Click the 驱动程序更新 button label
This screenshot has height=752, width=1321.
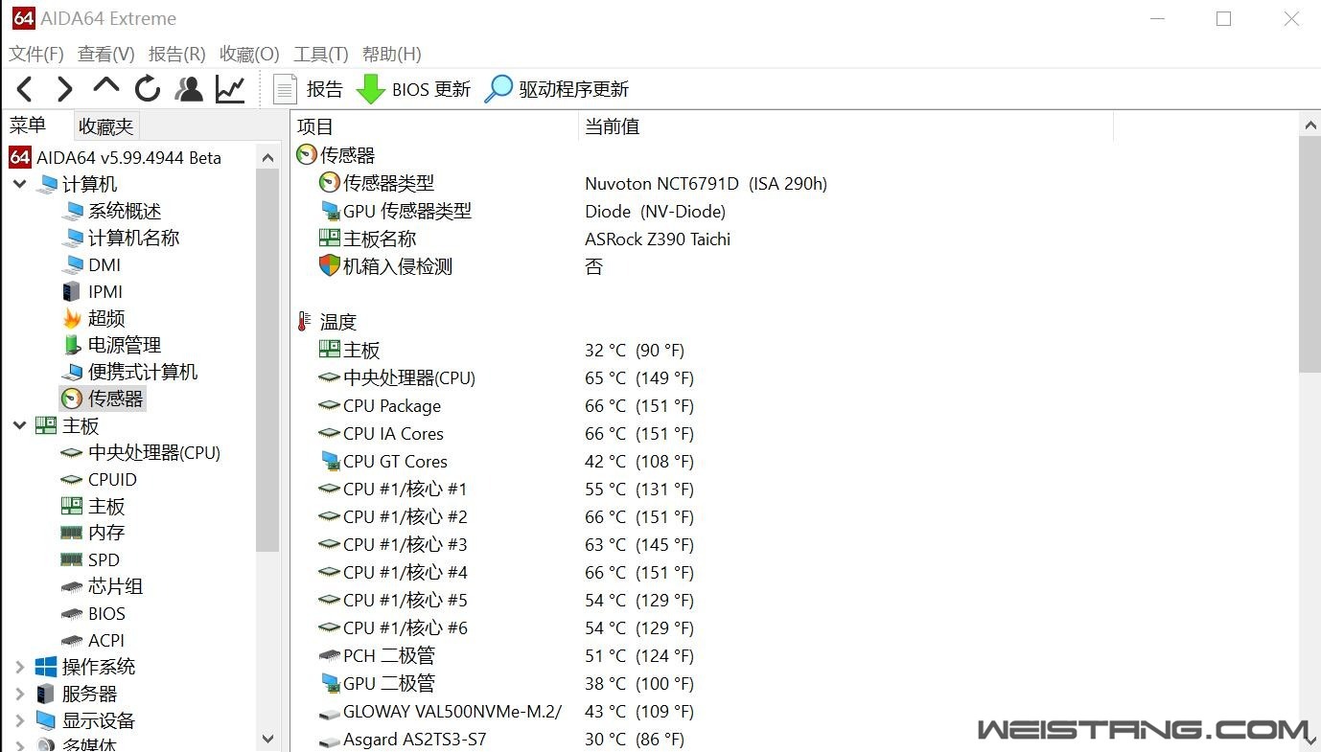click(x=574, y=89)
